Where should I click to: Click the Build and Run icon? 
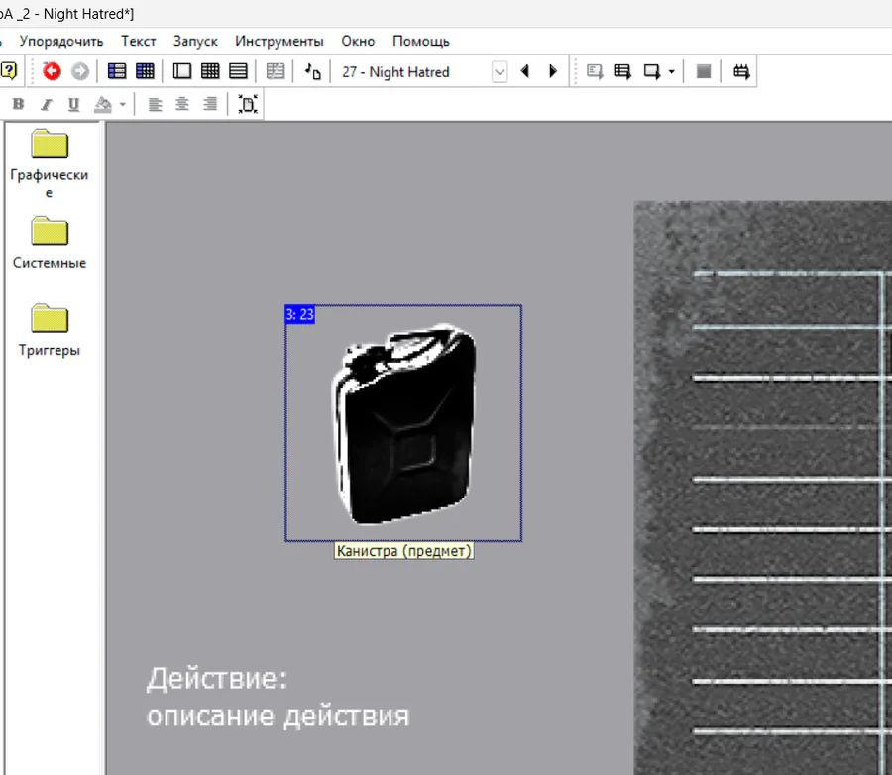click(x=741, y=71)
